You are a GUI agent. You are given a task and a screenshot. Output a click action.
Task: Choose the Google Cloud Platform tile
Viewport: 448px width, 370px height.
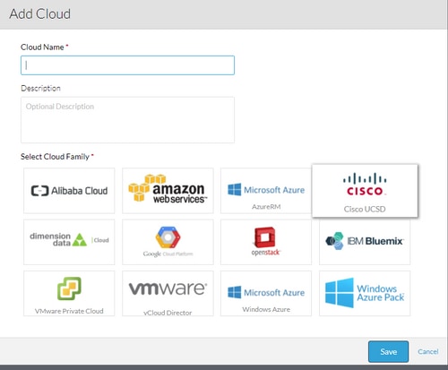coord(168,242)
